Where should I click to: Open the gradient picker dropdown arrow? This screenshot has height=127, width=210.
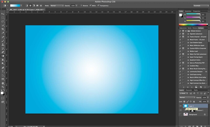coord(21,5)
